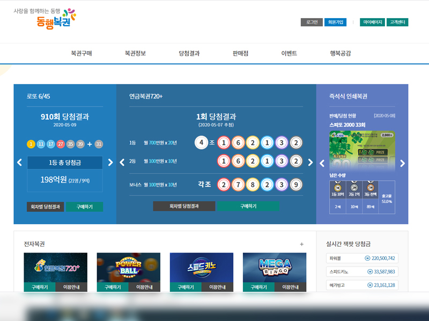The width and height of the screenshot is (429, 321).
Task: Show next 즉석식 인쇄복권 item
Action: click(403, 164)
